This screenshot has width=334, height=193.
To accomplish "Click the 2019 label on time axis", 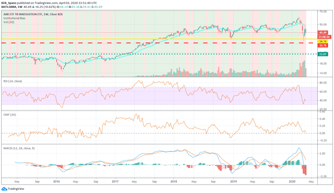I will coord(233,182).
